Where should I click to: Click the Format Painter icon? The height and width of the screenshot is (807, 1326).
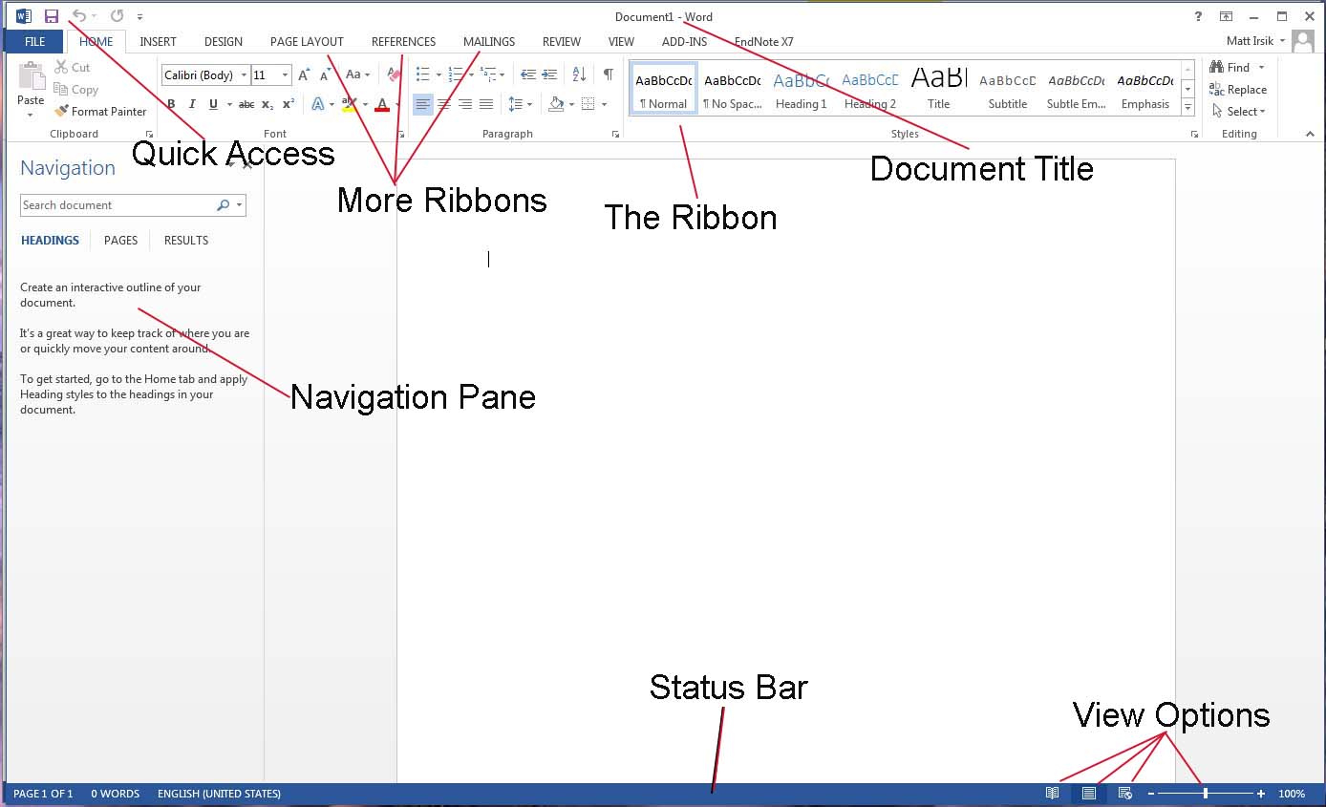pos(60,111)
